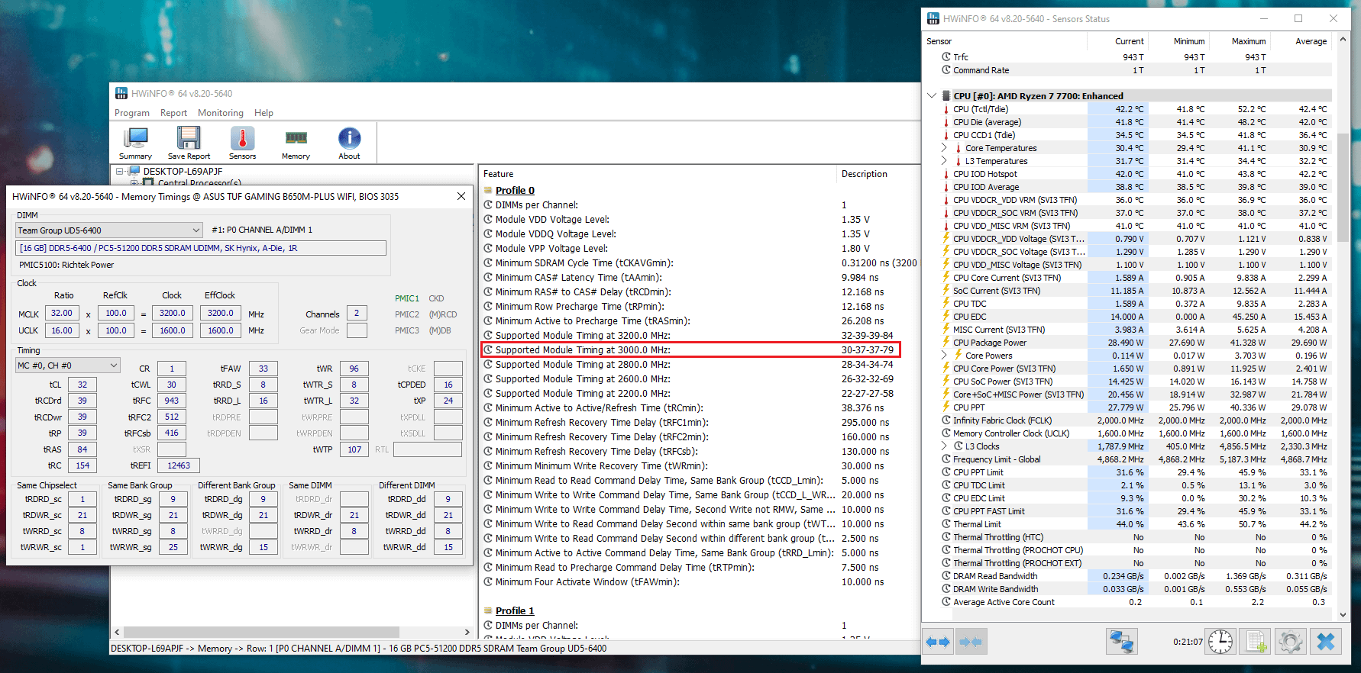Expand the Core Temperatures sensor group
The image size is (1361, 673).
[944, 148]
